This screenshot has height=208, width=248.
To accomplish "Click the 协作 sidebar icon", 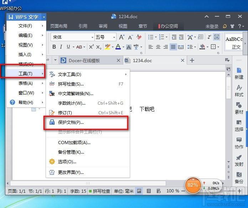I will point(239,142).
